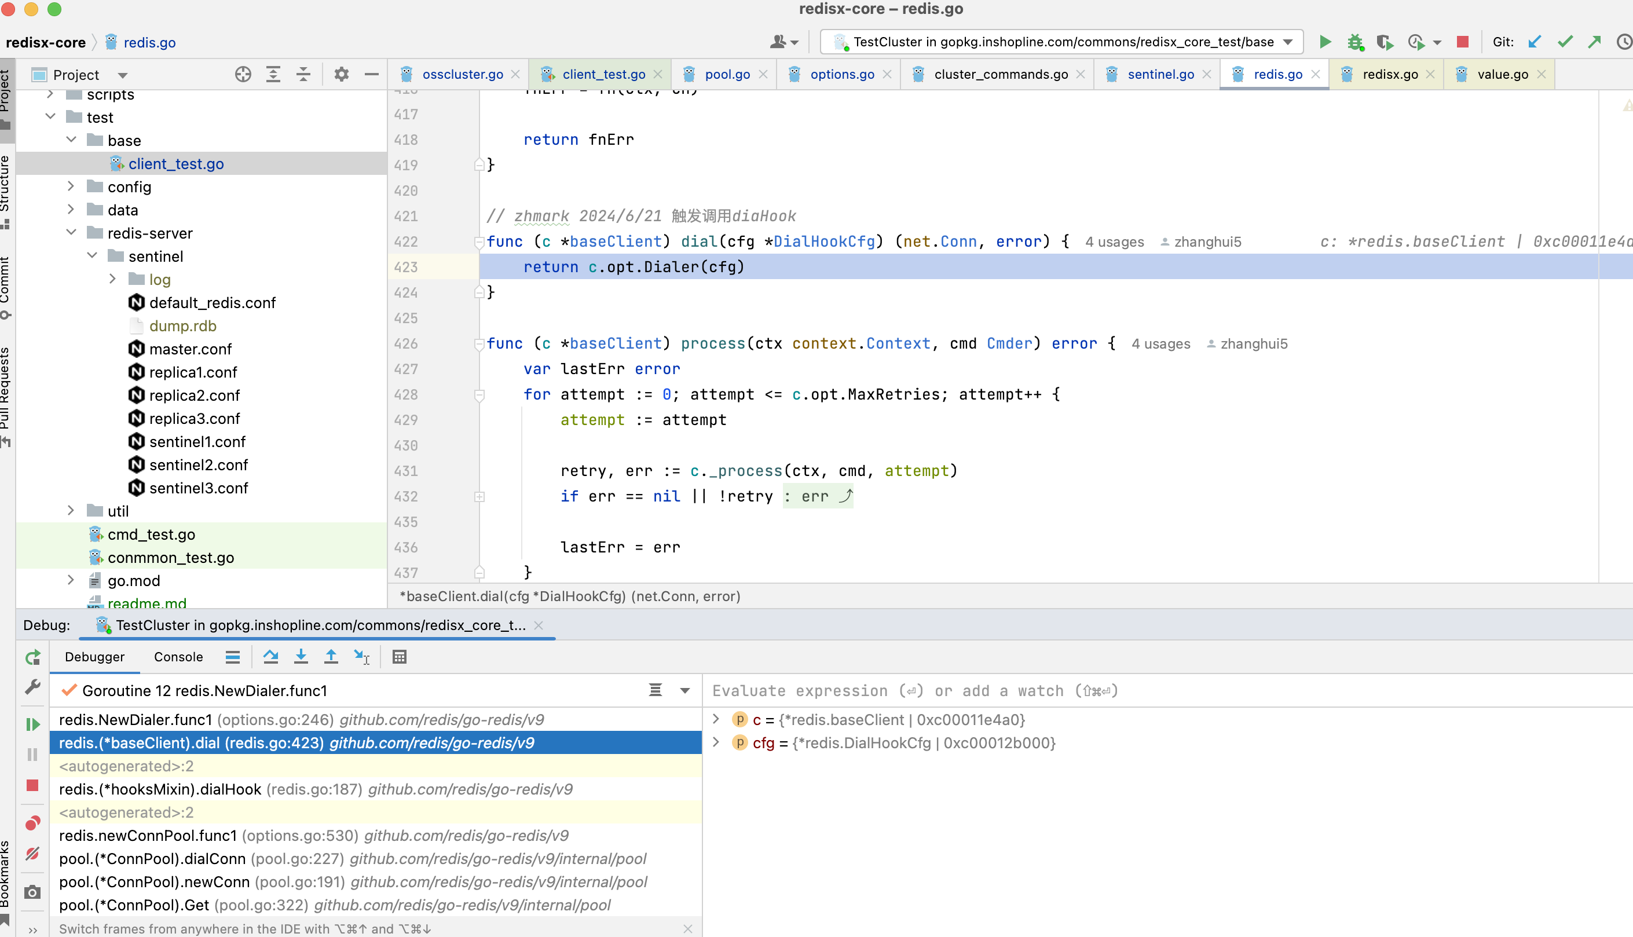
Task: Expand variable cfg in debugger
Action: 716,742
